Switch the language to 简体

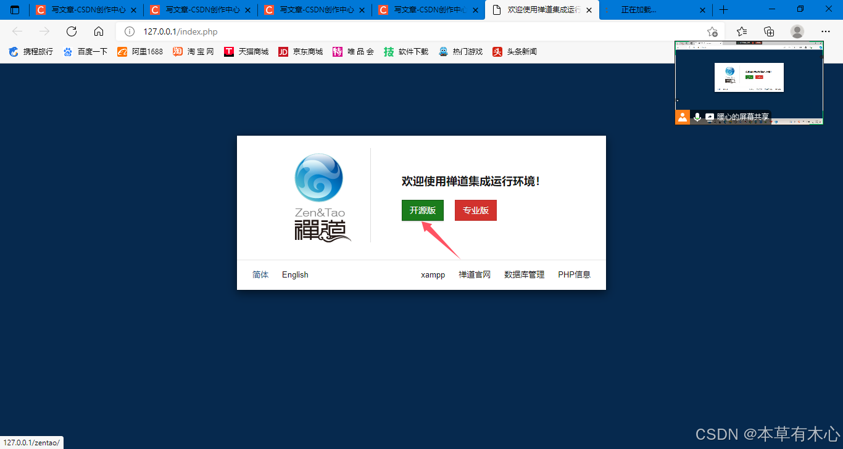[260, 274]
